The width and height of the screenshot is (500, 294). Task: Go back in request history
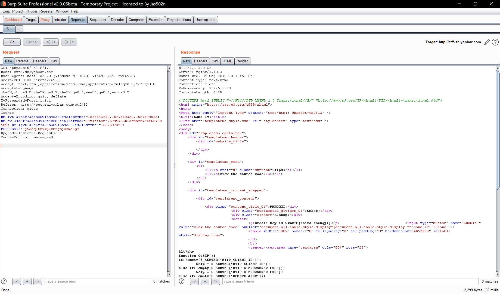48,42
